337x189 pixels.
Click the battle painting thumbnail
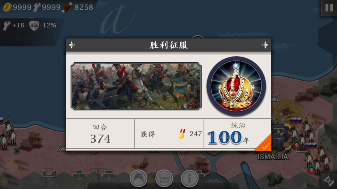[x=136, y=86]
